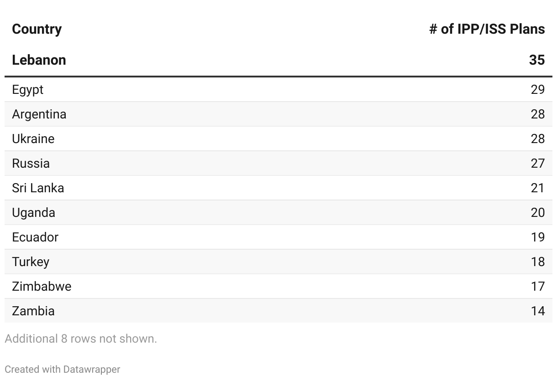Screen dimensions: 557x380
Task: Select the Lebanon row label
Action: (x=39, y=60)
